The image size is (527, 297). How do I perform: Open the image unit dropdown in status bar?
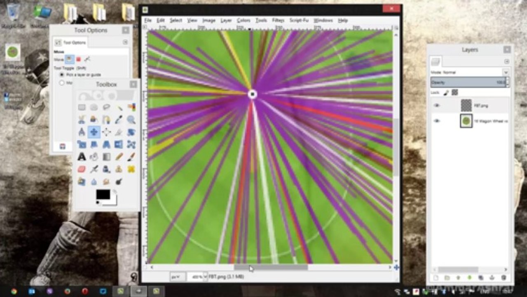pos(177,277)
